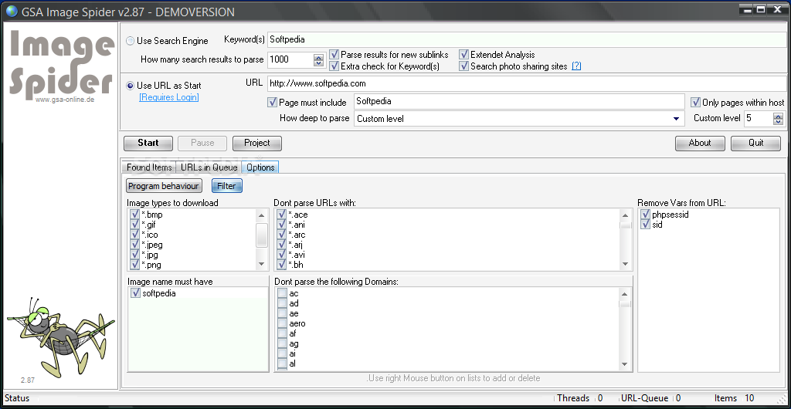Screen dimensions: 791x409
Task: Uncheck phpsessid in Remove Vars list
Action: pos(645,215)
